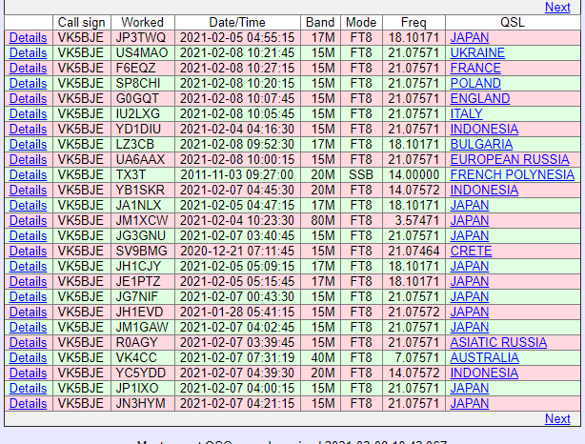Open Details for the SV9BMG contact
The width and height of the screenshot is (585, 444).
click(28, 251)
